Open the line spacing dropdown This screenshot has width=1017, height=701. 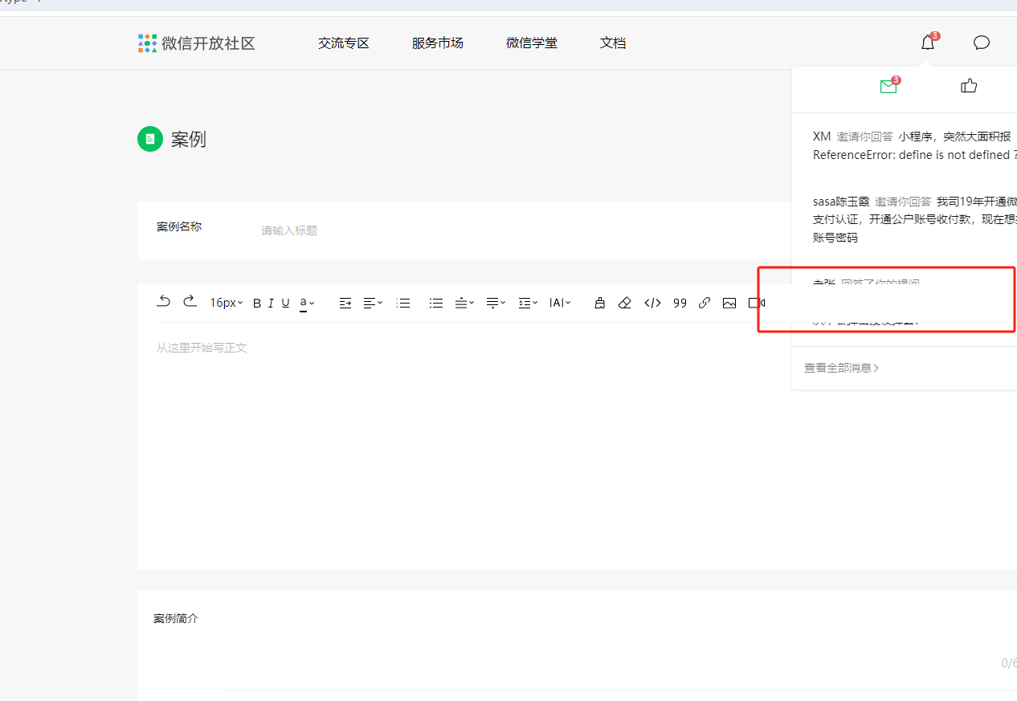pos(528,303)
